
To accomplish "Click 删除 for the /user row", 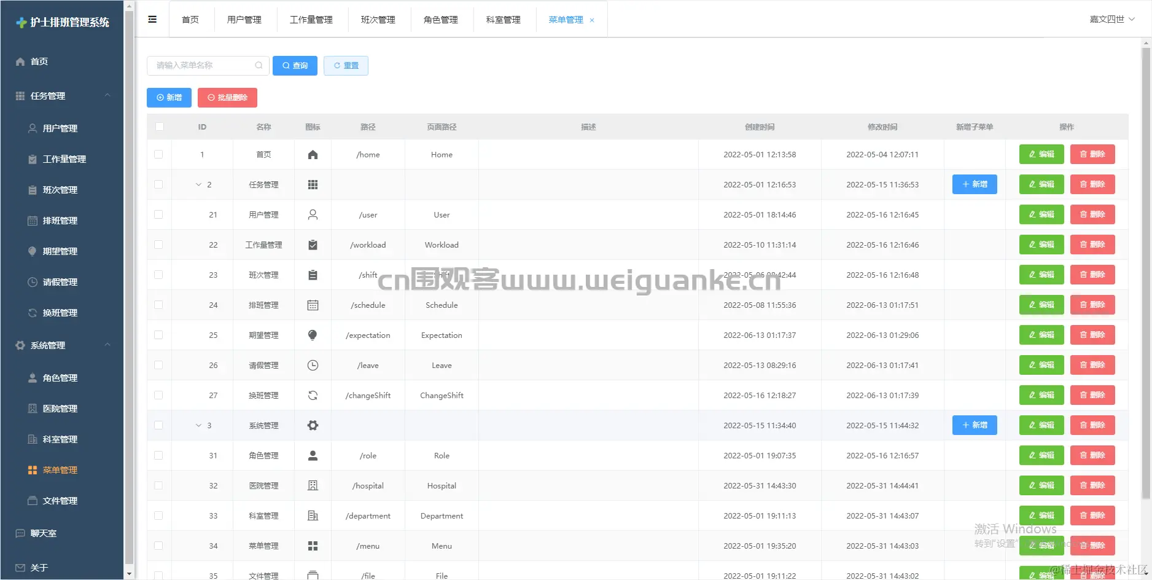I will (1092, 214).
